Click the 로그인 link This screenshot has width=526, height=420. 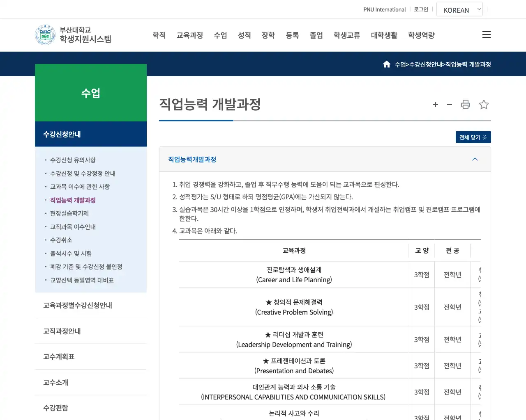point(421,9)
